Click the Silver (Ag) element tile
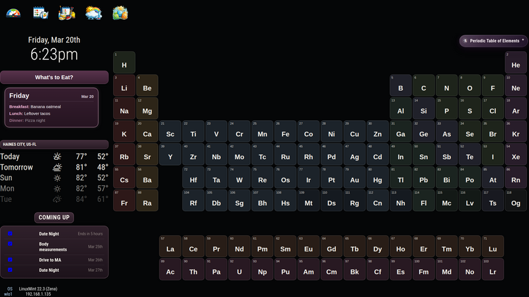This screenshot has height=297, width=529. [354, 154]
